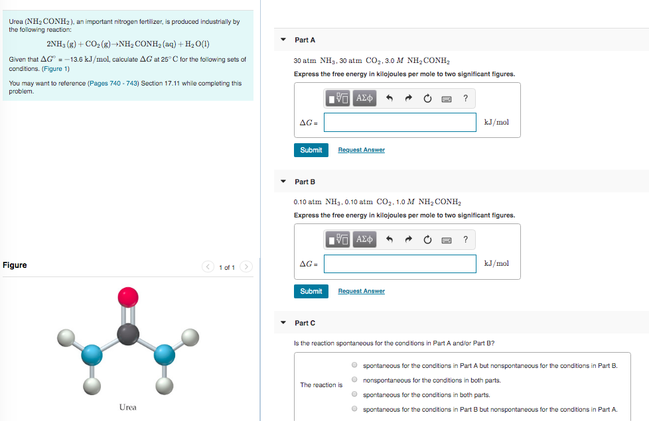Select the ΑΣφ symbols icon in Part B

[x=364, y=239]
